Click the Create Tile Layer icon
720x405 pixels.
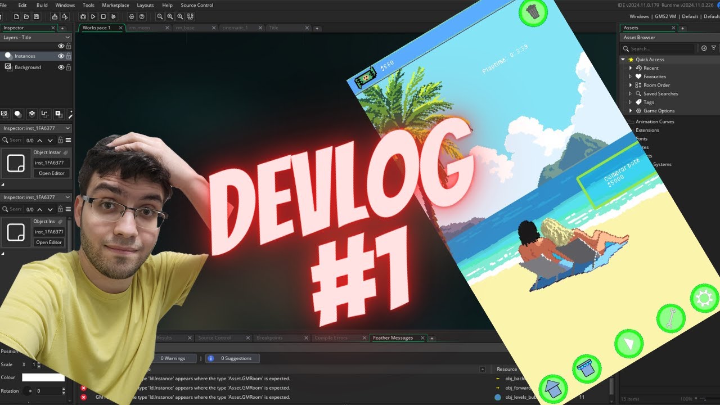31,114
